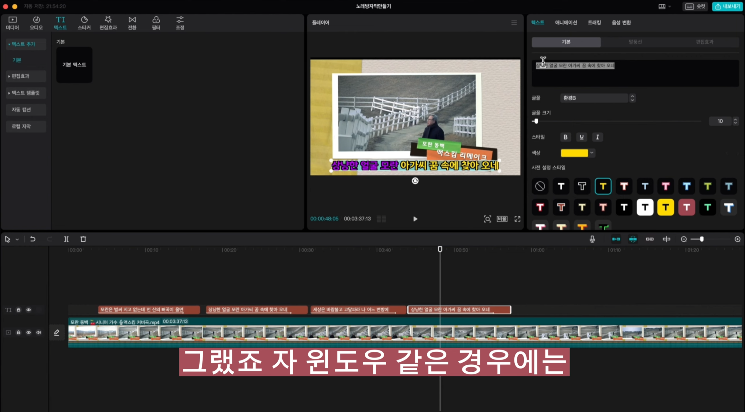745x412 pixels.
Task: Undo the last action in the timeline toolbar
Action: (32, 239)
